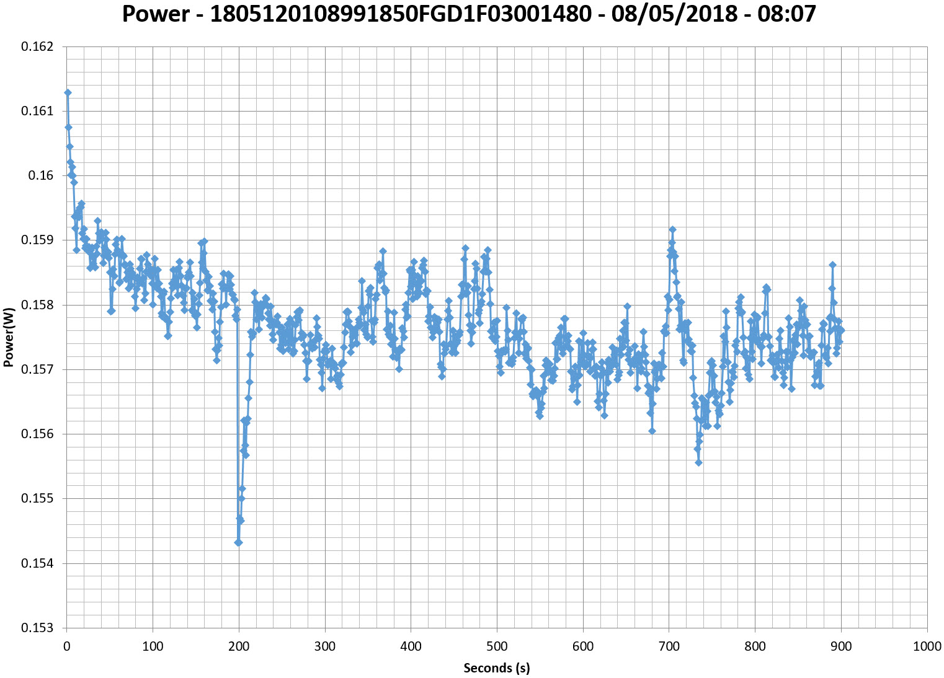Image resolution: width=944 pixels, height=678 pixels.
Task: Select the "Power(W)" vertical axis title
Action: (9, 338)
